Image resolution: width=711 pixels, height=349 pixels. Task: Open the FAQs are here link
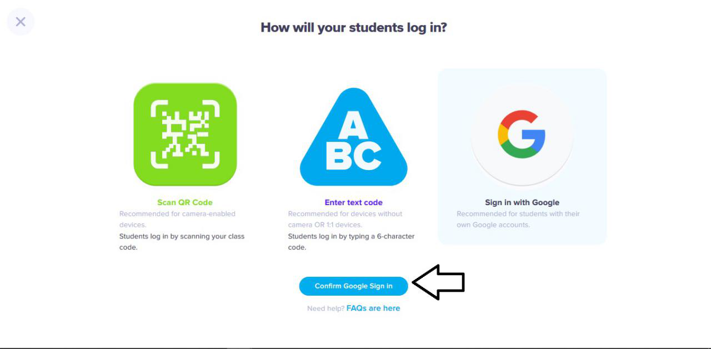pyautogui.click(x=373, y=308)
